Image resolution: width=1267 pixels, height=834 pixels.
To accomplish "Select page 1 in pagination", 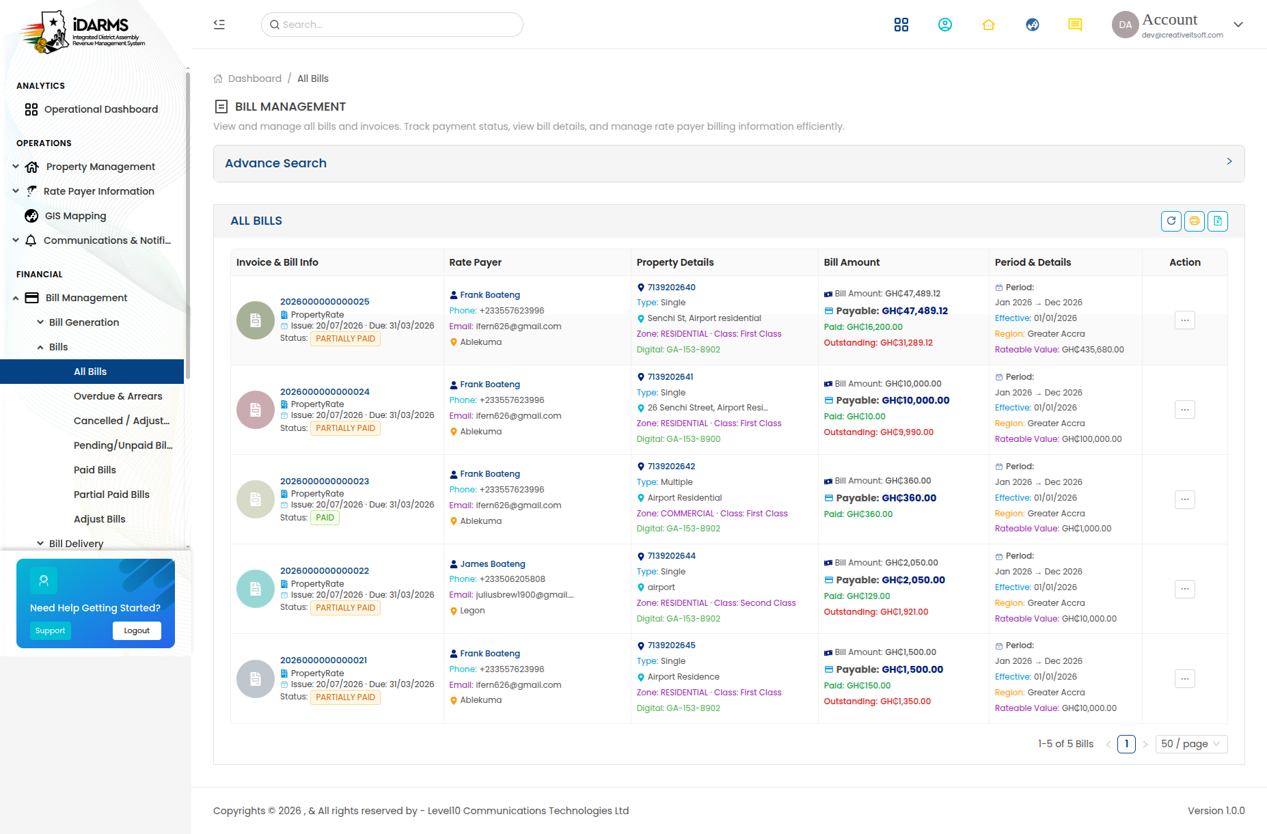I will [1126, 744].
